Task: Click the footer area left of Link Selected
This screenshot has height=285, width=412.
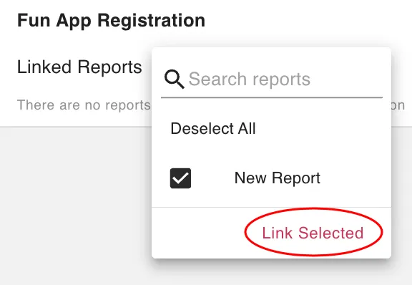Action: click(198, 233)
